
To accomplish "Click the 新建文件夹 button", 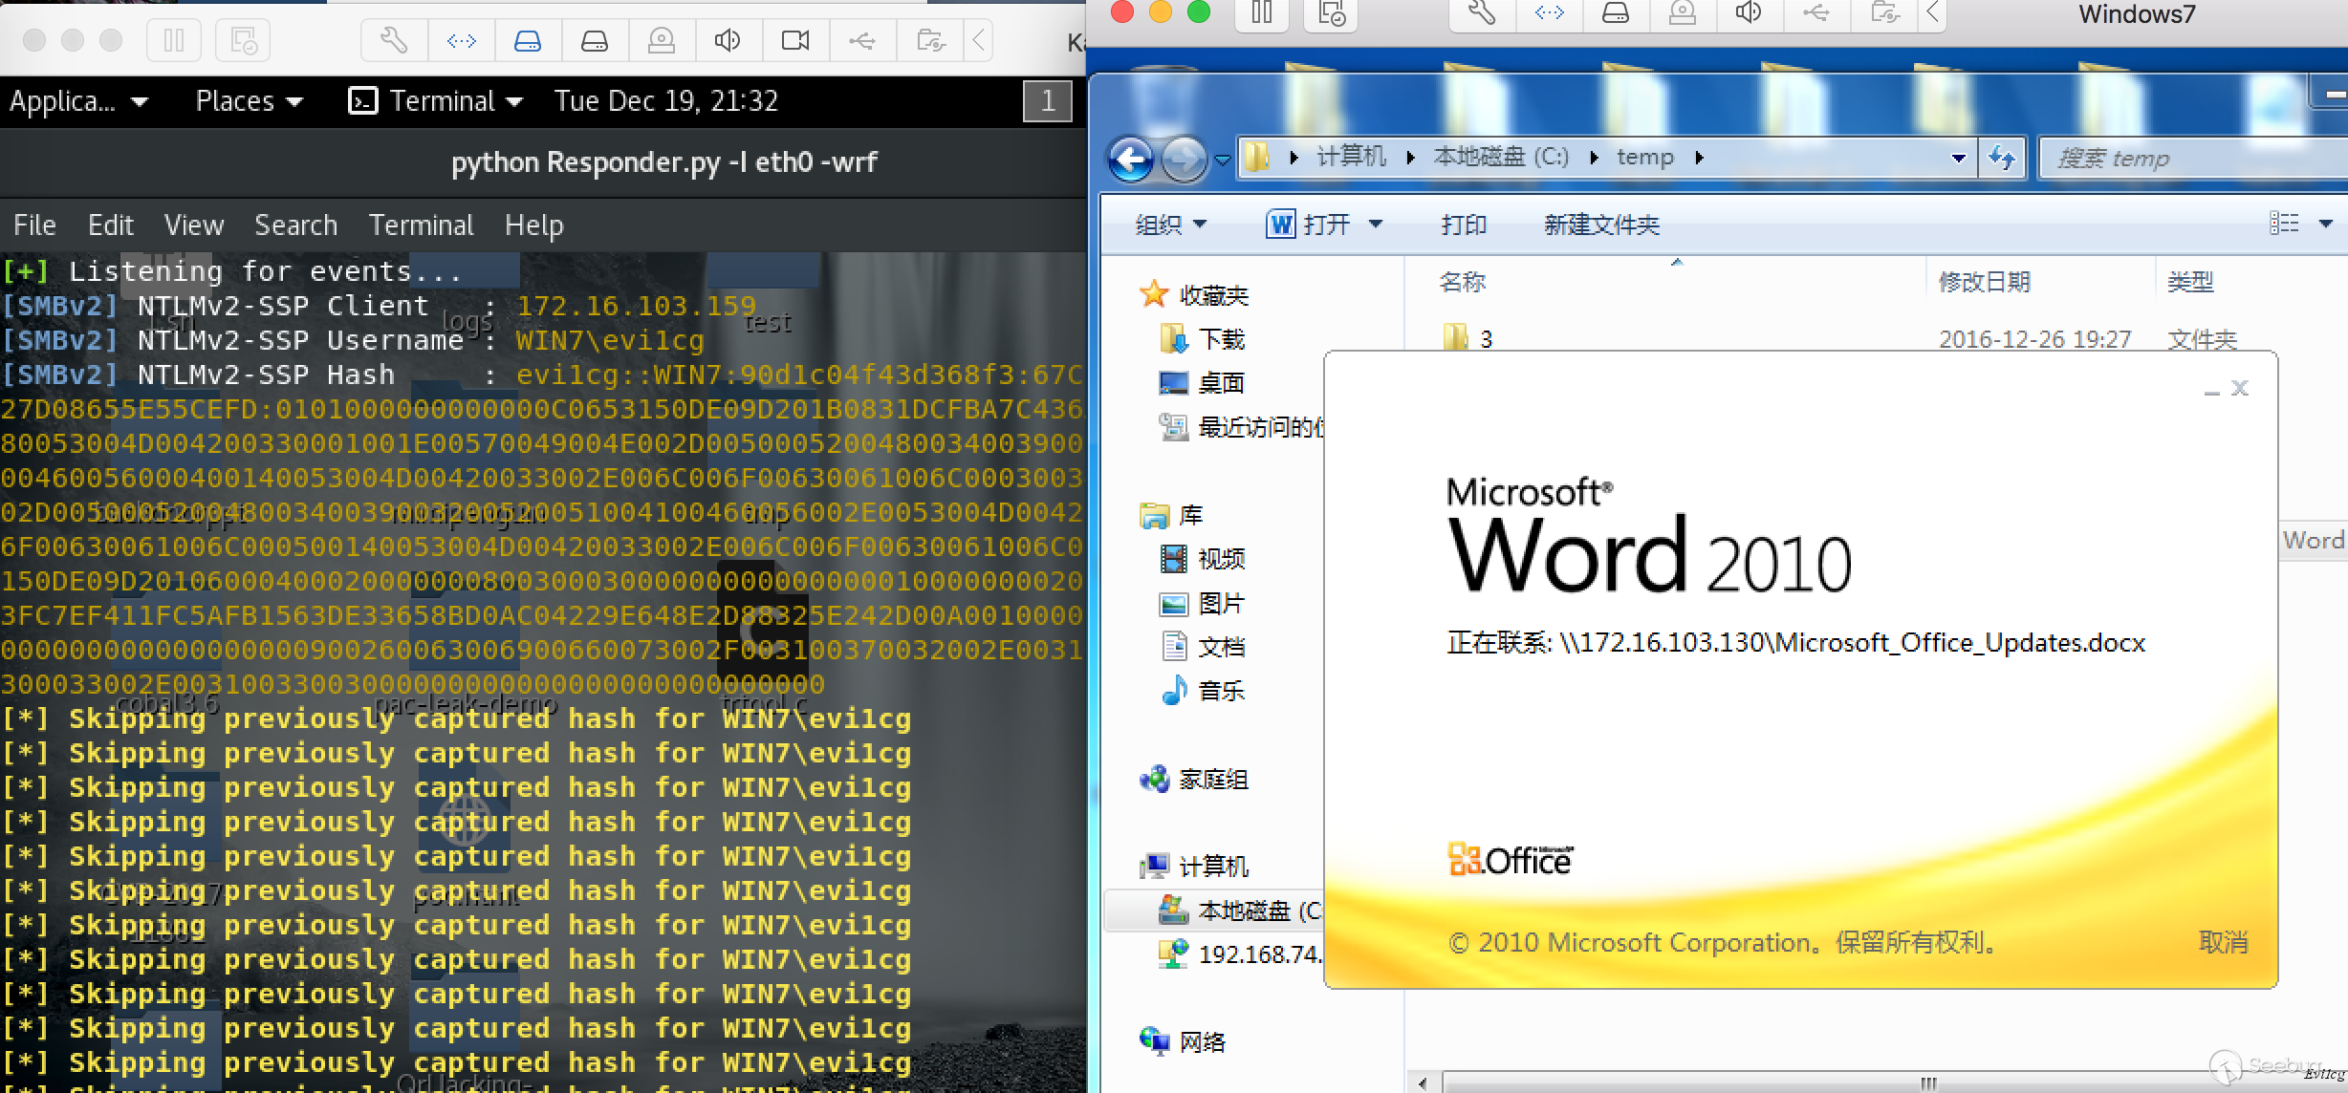I will click(1601, 225).
